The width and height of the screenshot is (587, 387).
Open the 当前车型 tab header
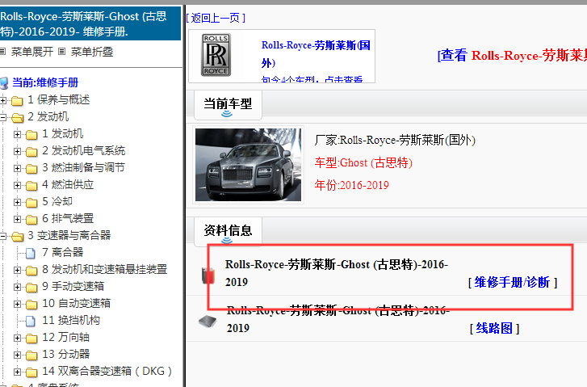228,104
